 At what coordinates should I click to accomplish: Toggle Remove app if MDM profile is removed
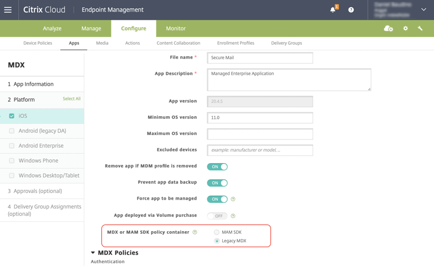pos(217,166)
